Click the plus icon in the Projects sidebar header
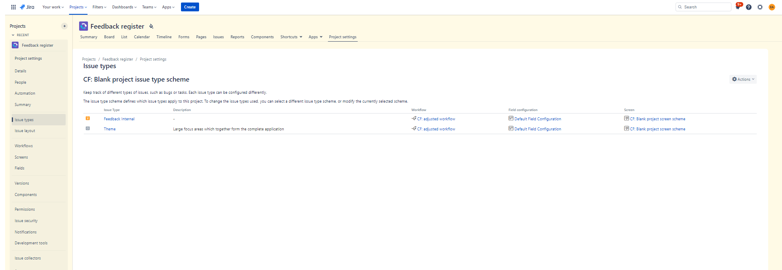The height and width of the screenshot is (270, 782). coord(64,26)
